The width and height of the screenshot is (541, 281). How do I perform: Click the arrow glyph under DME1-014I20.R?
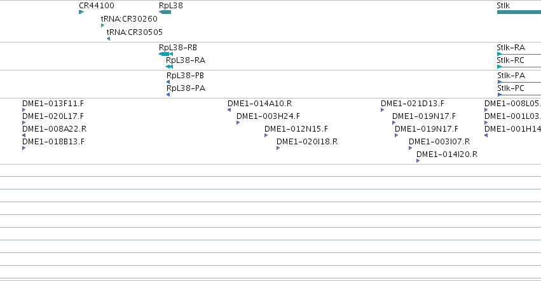click(418, 161)
